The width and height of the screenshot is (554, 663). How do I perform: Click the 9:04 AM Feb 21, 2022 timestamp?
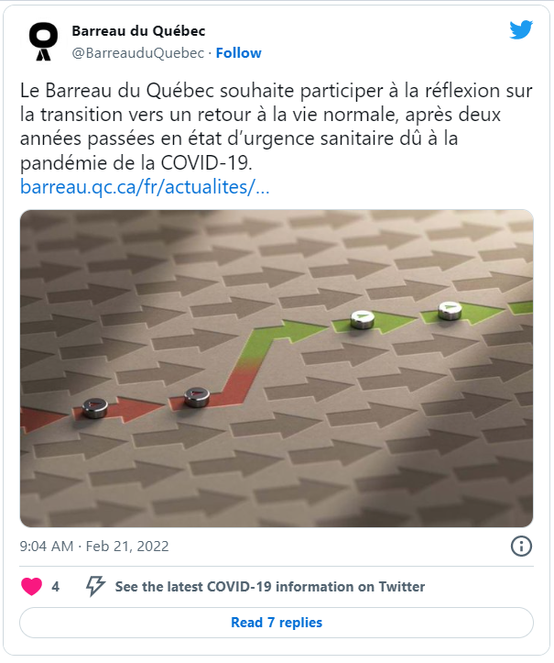click(x=94, y=547)
